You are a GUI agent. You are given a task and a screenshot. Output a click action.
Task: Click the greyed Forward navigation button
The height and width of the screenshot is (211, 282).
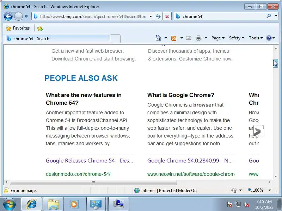[x=18, y=17]
